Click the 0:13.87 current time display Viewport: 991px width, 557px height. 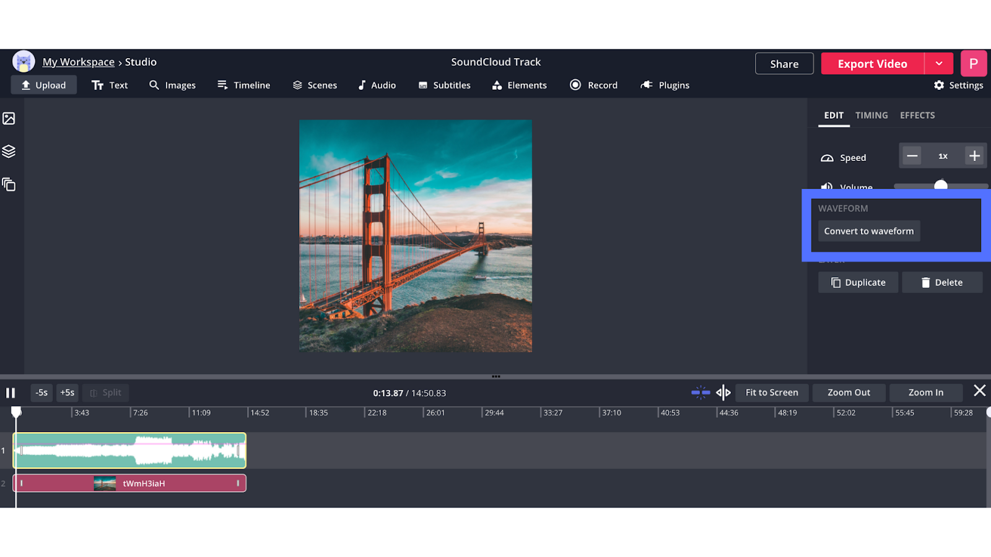(388, 393)
